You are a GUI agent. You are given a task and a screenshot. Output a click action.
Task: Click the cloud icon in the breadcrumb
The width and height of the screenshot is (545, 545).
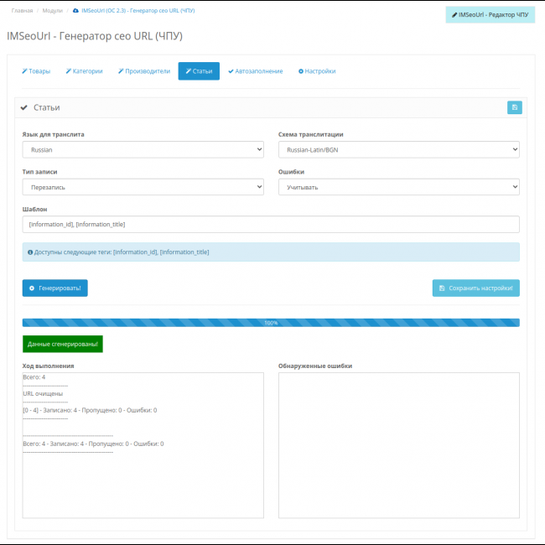click(x=76, y=10)
